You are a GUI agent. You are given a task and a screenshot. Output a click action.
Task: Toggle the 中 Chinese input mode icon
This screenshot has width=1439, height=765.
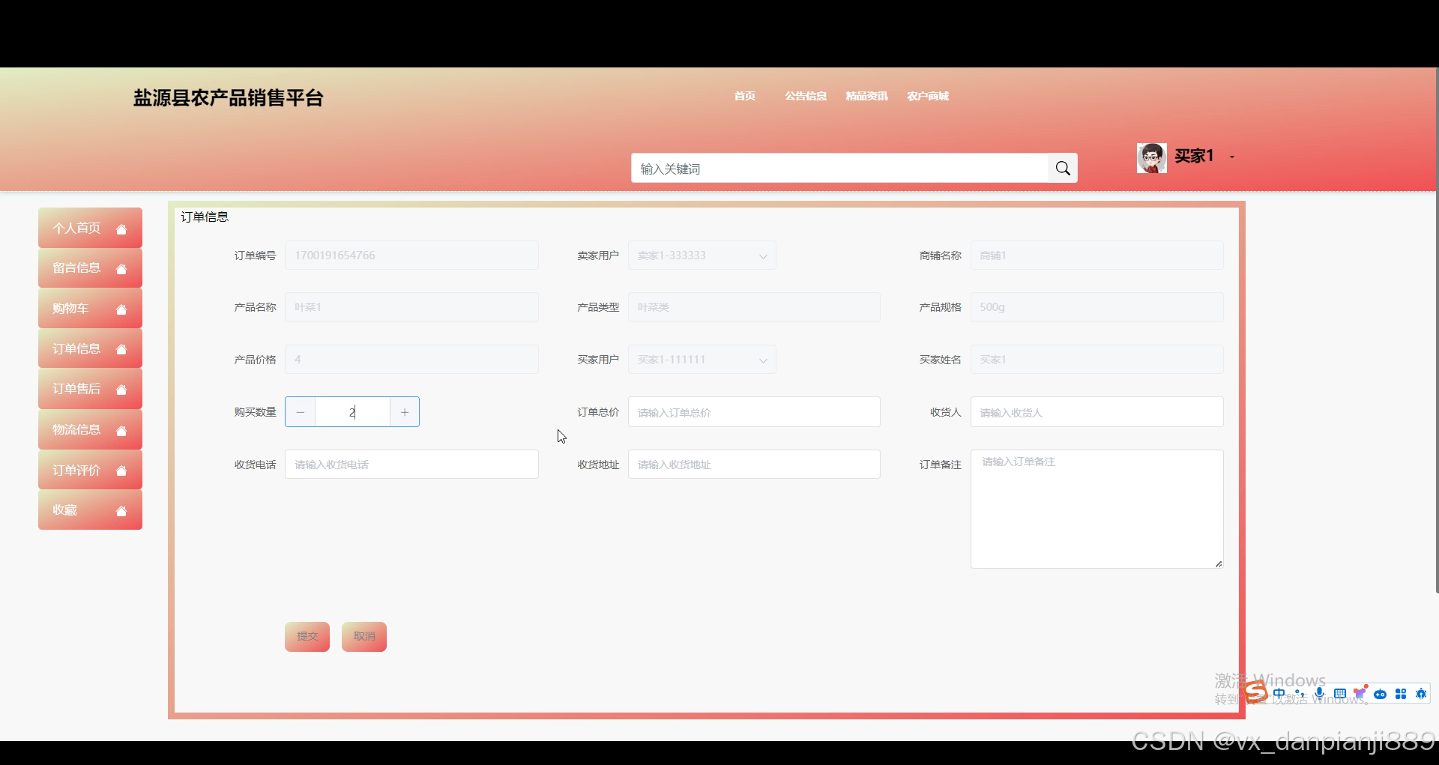(1279, 694)
